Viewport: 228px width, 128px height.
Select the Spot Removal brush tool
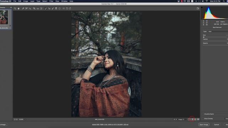(46, 9)
